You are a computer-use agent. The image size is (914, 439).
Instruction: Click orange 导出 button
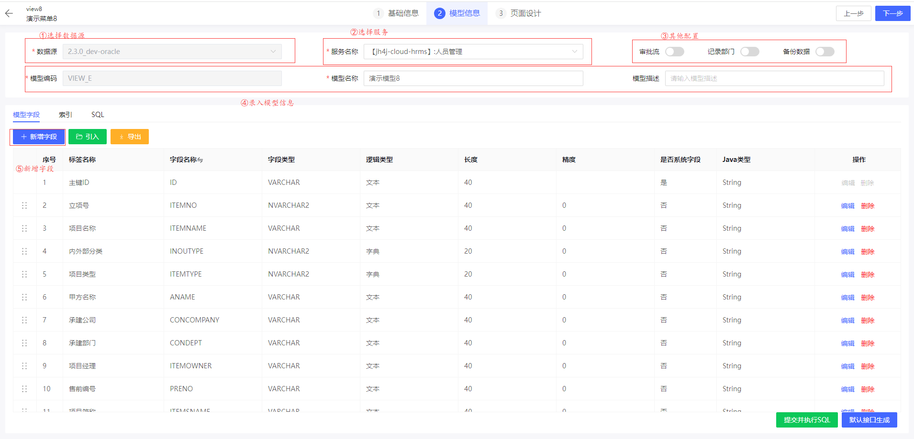[x=130, y=137]
